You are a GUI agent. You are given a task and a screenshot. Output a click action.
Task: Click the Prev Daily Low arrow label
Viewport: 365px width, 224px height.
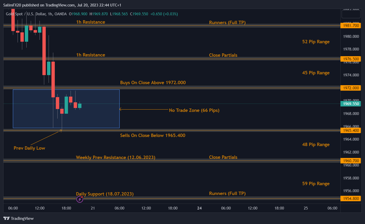tap(29, 148)
